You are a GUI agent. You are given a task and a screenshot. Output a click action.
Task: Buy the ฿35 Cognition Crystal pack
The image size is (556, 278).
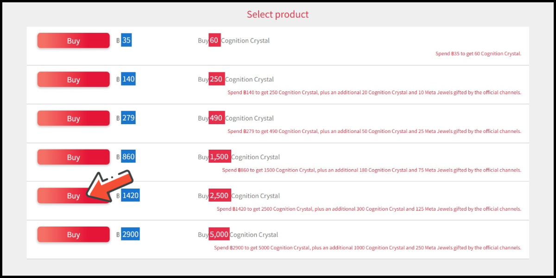coord(73,40)
